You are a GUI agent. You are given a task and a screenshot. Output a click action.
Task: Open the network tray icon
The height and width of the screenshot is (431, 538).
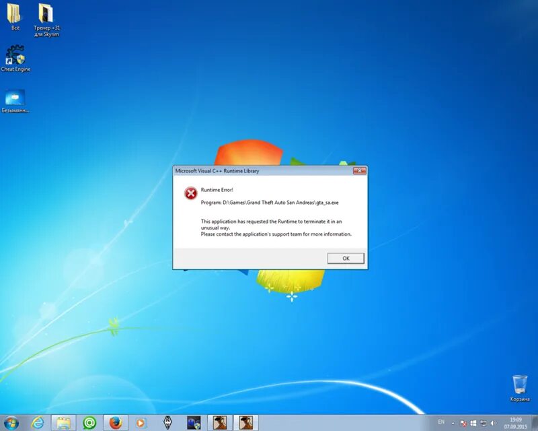point(483,423)
